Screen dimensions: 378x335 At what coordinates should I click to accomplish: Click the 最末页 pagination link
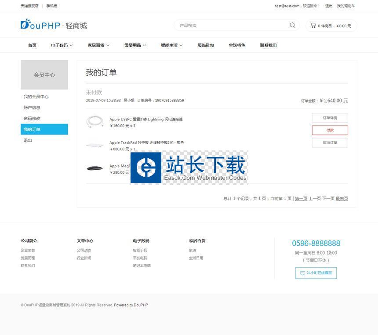click(342, 199)
